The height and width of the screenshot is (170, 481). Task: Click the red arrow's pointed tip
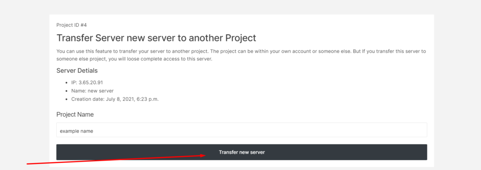[205, 155]
